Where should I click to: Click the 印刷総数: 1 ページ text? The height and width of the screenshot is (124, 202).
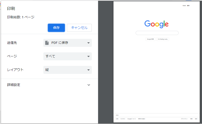click(21, 17)
